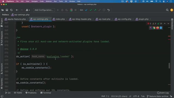Open the Structure tool window
This screenshot has height=98, width=174.
click(x=2, y=69)
